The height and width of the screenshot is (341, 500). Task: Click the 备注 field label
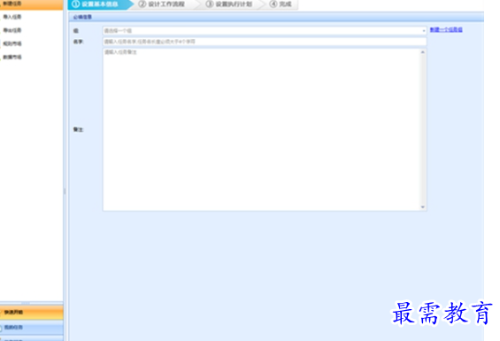(78, 129)
